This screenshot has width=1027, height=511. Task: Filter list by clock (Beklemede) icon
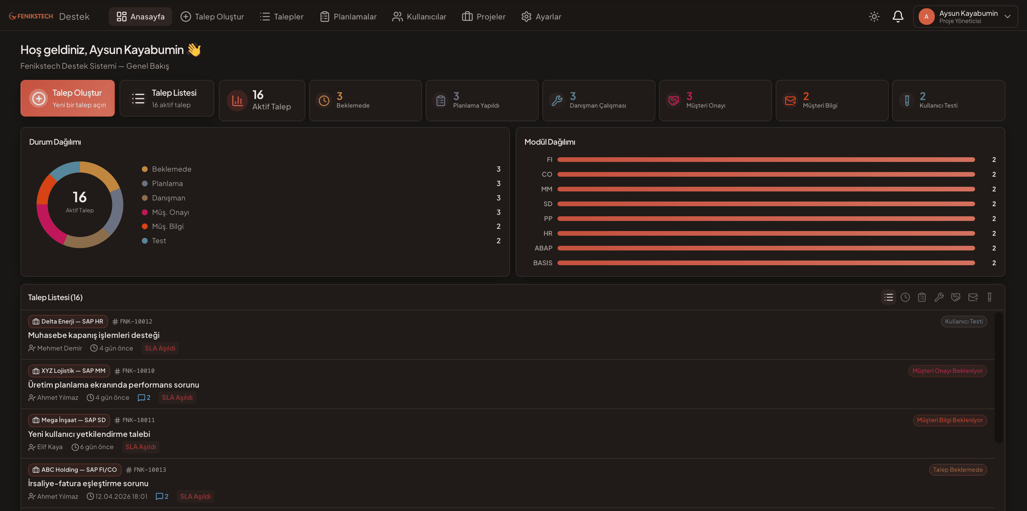(905, 297)
